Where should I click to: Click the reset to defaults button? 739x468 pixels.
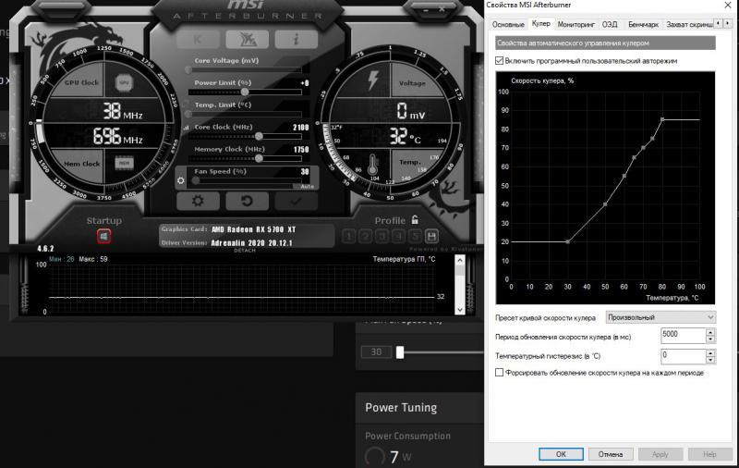coord(247,200)
